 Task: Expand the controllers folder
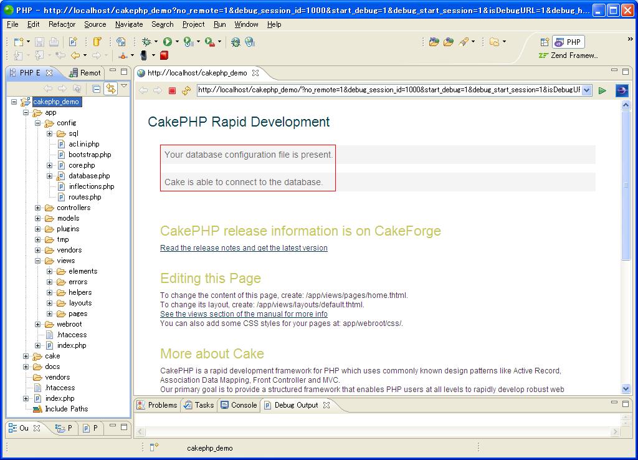tap(38, 208)
